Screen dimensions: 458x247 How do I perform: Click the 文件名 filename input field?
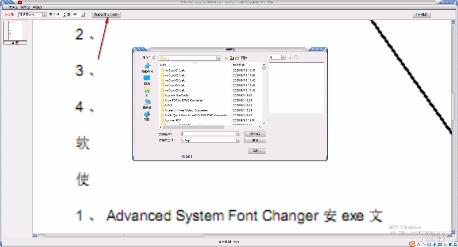coord(209,134)
